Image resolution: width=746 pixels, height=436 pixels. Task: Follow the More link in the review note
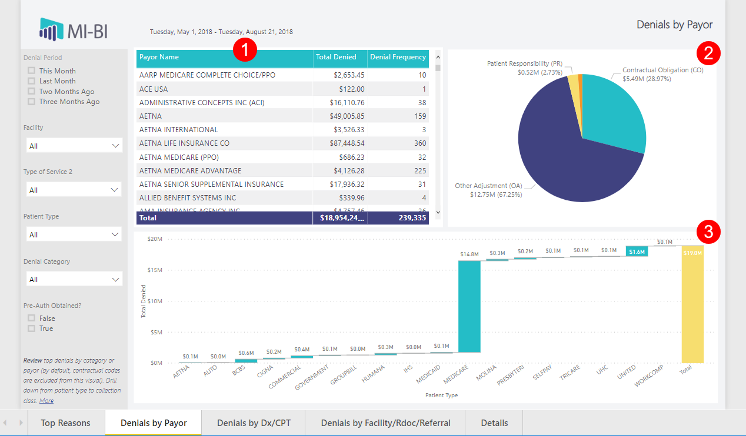(x=46, y=401)
